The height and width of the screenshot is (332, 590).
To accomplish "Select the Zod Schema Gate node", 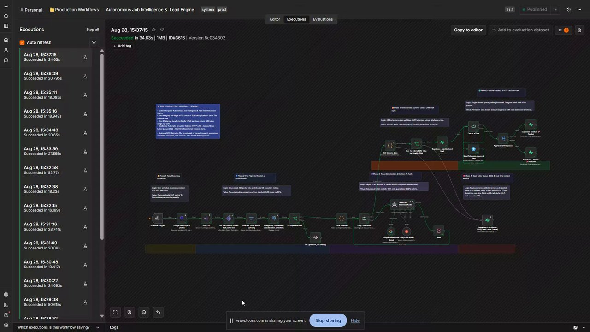I will click(390, 146).
